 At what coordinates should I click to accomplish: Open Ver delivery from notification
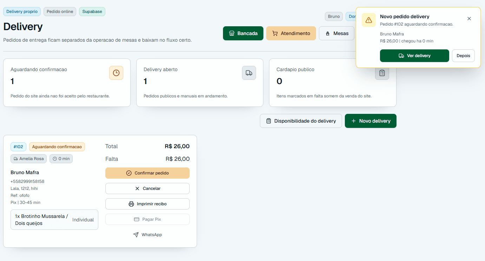tap(414, 56)
